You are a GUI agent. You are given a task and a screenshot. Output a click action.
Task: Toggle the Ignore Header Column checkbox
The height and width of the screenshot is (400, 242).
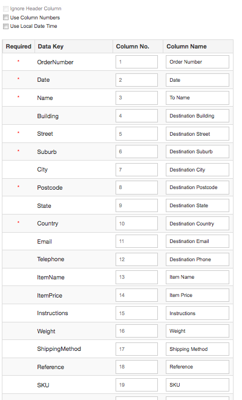point(5,8)
